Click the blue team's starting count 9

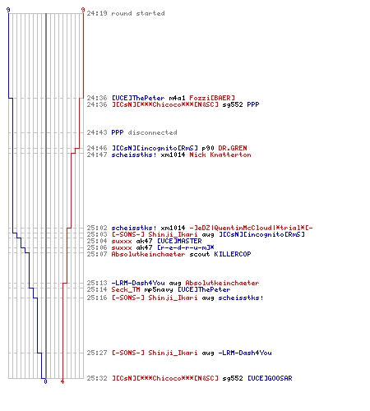[x=8, y=10]
